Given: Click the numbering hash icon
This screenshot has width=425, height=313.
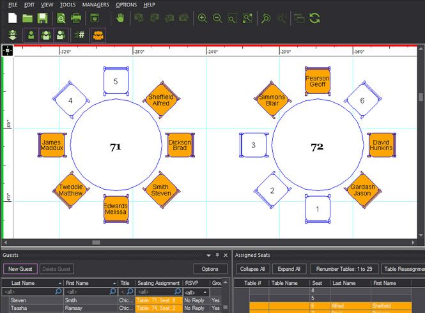Looking at the screenshot, I should (x=79, y=34).
